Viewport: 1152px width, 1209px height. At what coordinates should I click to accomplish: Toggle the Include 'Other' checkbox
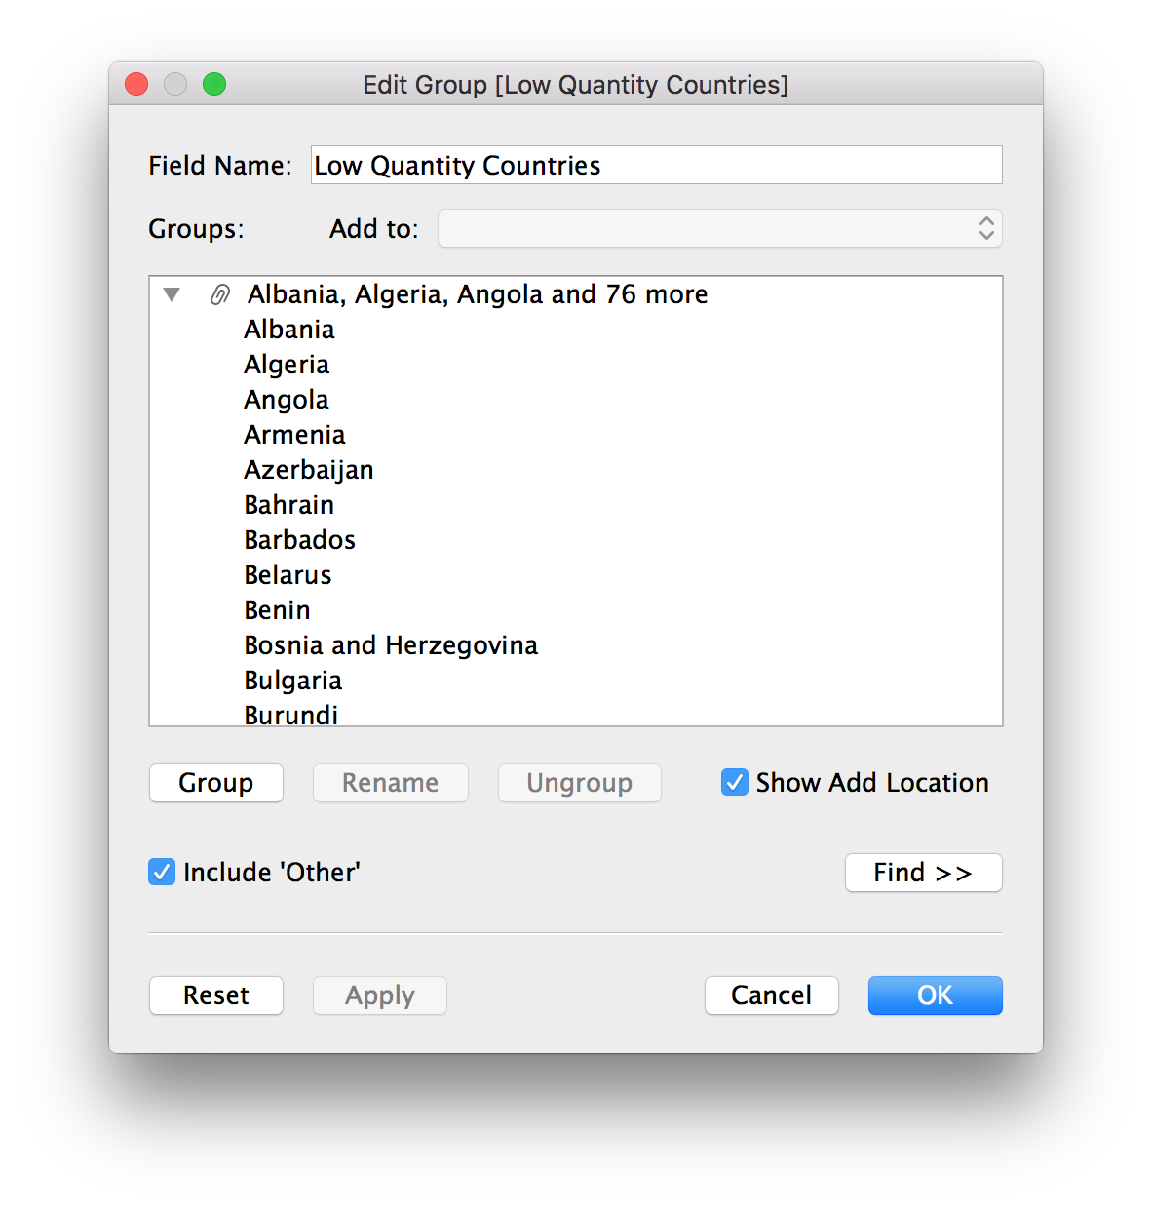point(162,872)
